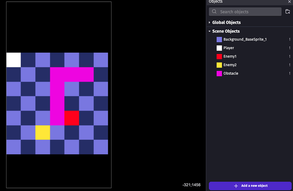
Task: Select the red Enemy1 sprite on canvas
Action: 72,118
